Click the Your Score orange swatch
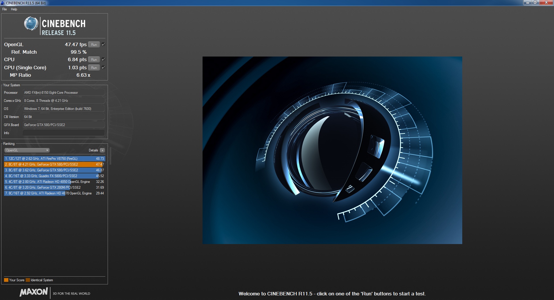554x300 pixels. click(6, 280)
